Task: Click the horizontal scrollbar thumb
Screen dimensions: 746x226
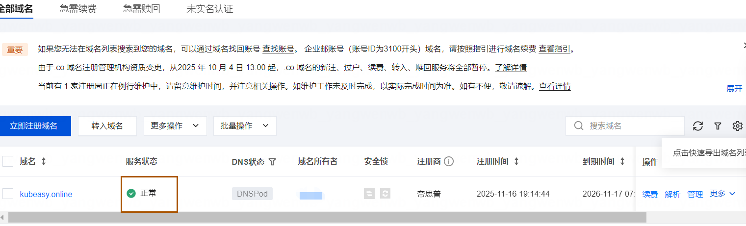Action: point(327,217)
